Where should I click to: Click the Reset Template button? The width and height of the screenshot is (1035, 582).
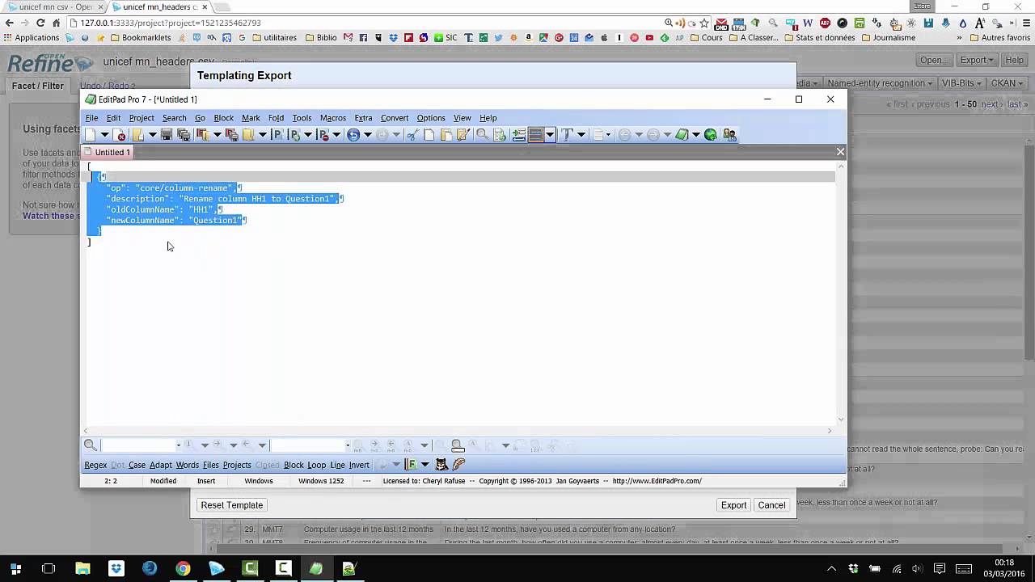[x=232, y=505]
